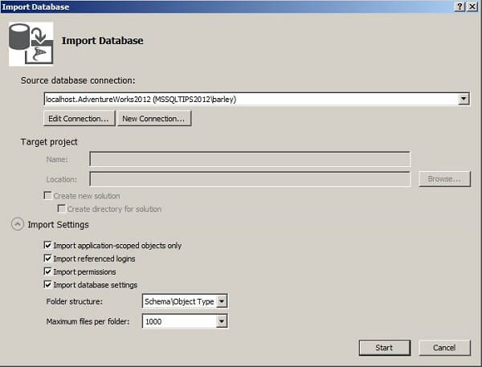Click the Folder structure label
Viewport: 482px width, 367px height.
(x=74, y=301)
